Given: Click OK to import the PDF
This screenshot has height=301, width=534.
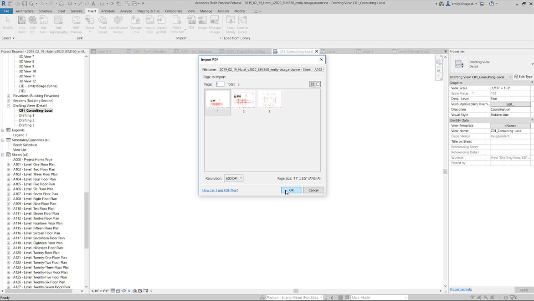Looking at the screenshot, I should (x=291, y=190).
